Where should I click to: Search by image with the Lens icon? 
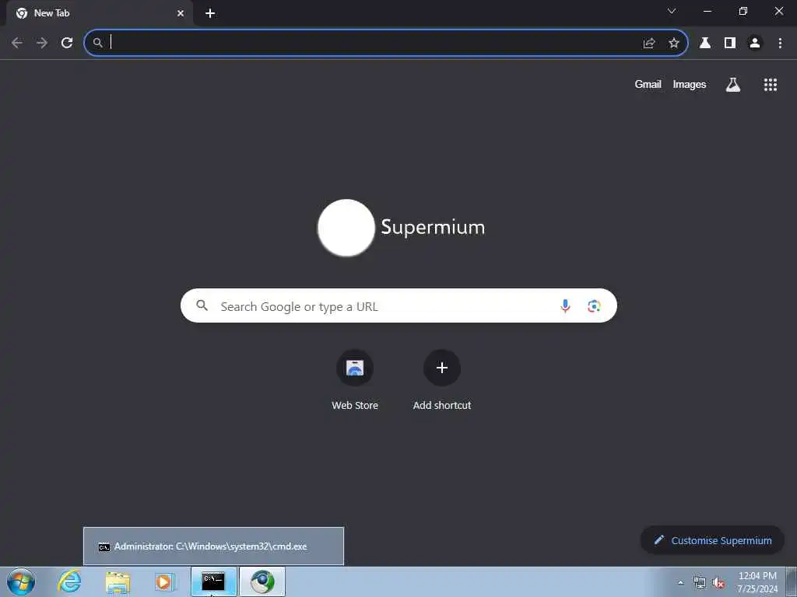tap(594, 305)
